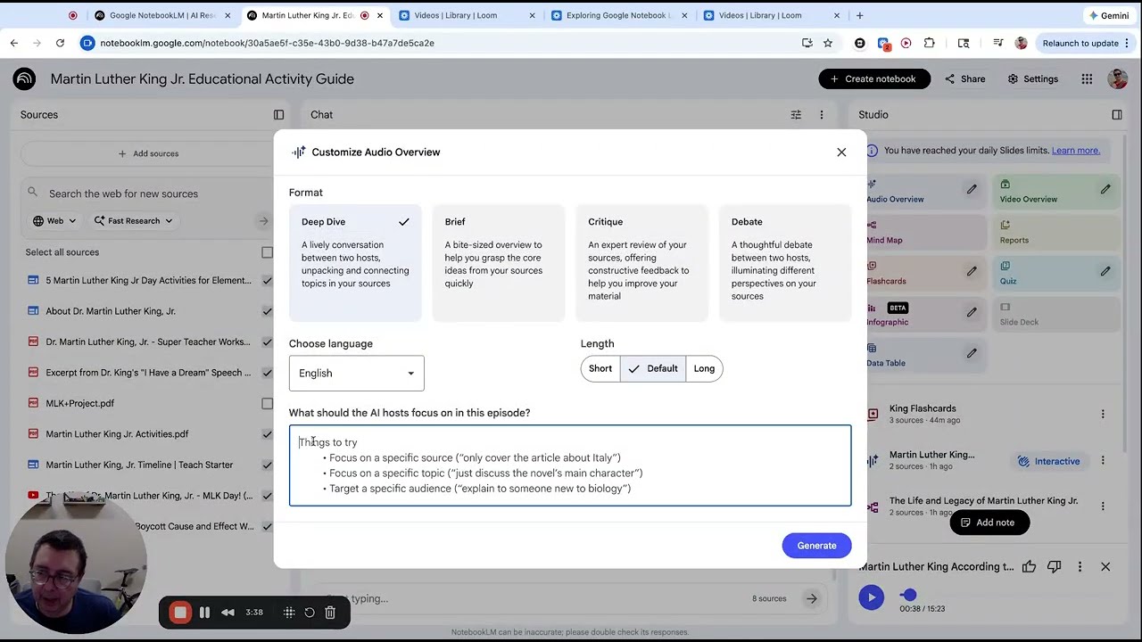Screen dimensions: 1142x642
Task: Choose the Critique format card
Action: [x=641, y=263]
